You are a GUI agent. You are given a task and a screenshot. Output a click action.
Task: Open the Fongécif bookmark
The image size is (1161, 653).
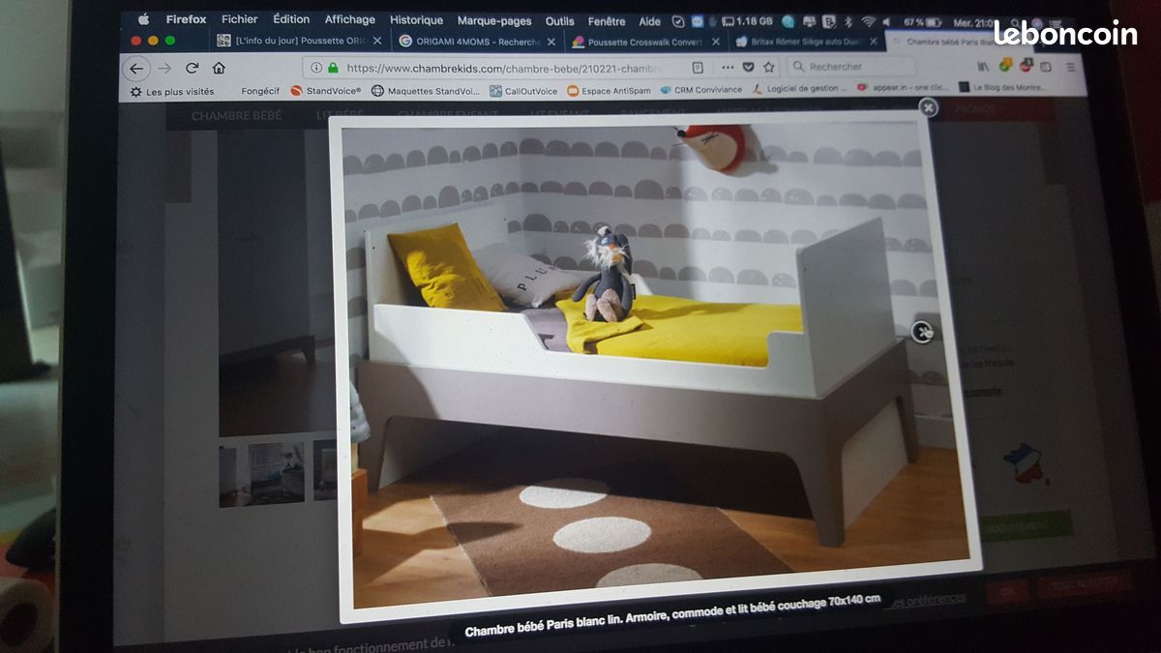click(260, 91)
